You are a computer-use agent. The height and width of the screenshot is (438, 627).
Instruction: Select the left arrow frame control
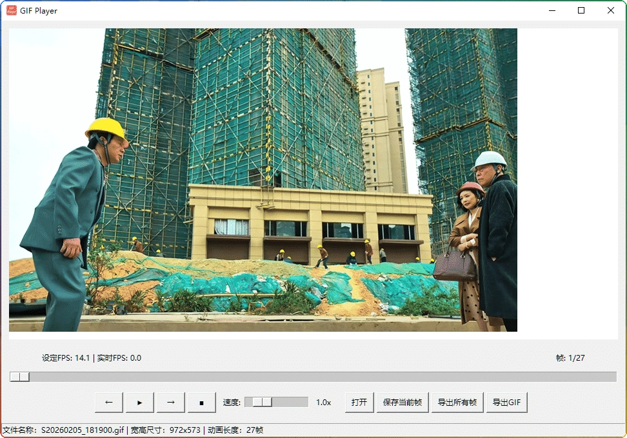(108, 402)
